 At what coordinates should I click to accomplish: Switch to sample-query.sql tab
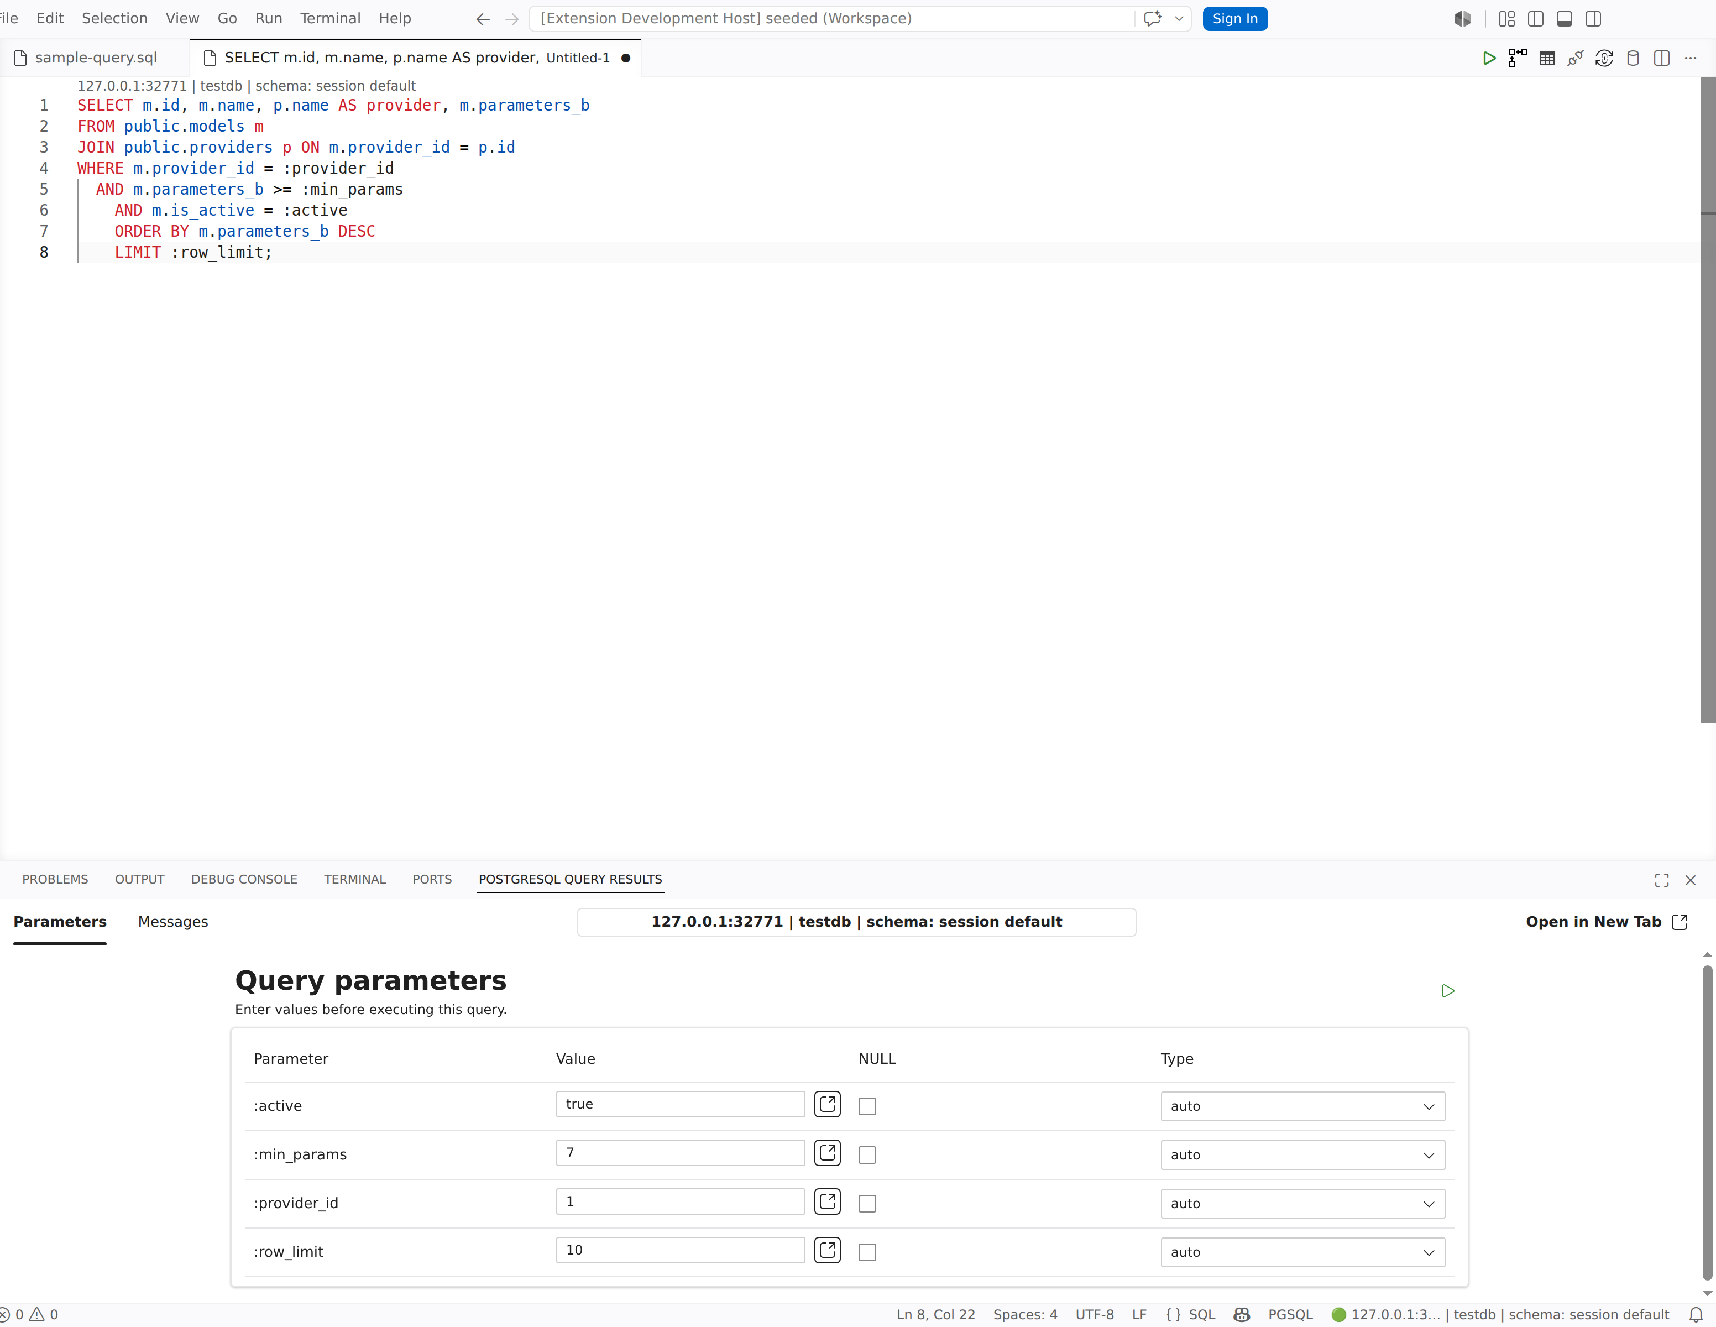coord(96,58)
